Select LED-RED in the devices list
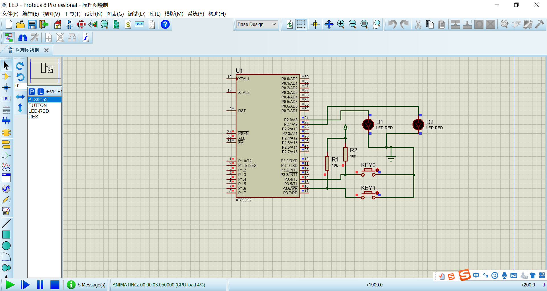 tap(39, 111)
